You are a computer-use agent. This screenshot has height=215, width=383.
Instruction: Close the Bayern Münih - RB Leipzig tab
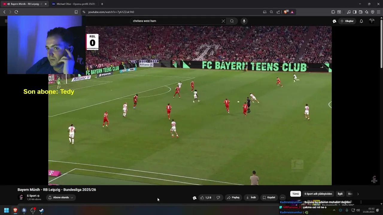[45, 4]
